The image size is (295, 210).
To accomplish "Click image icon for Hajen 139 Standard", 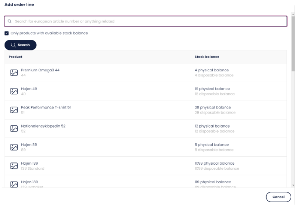I will click(14, 166).
